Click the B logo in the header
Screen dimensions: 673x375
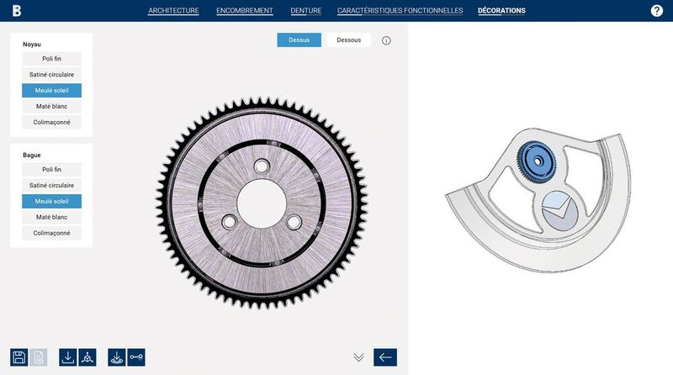pyautogui.click(x=16, y=11)
